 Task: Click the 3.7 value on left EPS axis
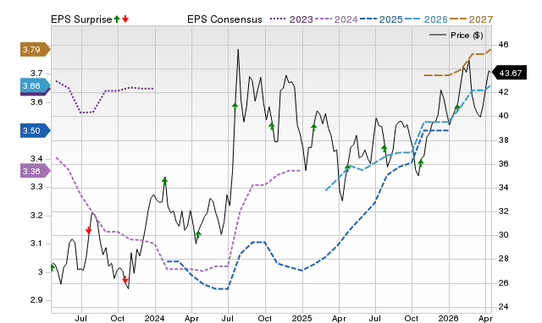pos(36,74)
